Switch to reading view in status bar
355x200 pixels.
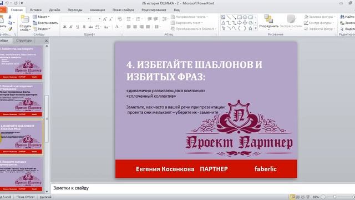point(303,197)
